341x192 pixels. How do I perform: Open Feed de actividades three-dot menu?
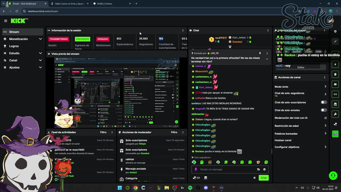(112, 132)
